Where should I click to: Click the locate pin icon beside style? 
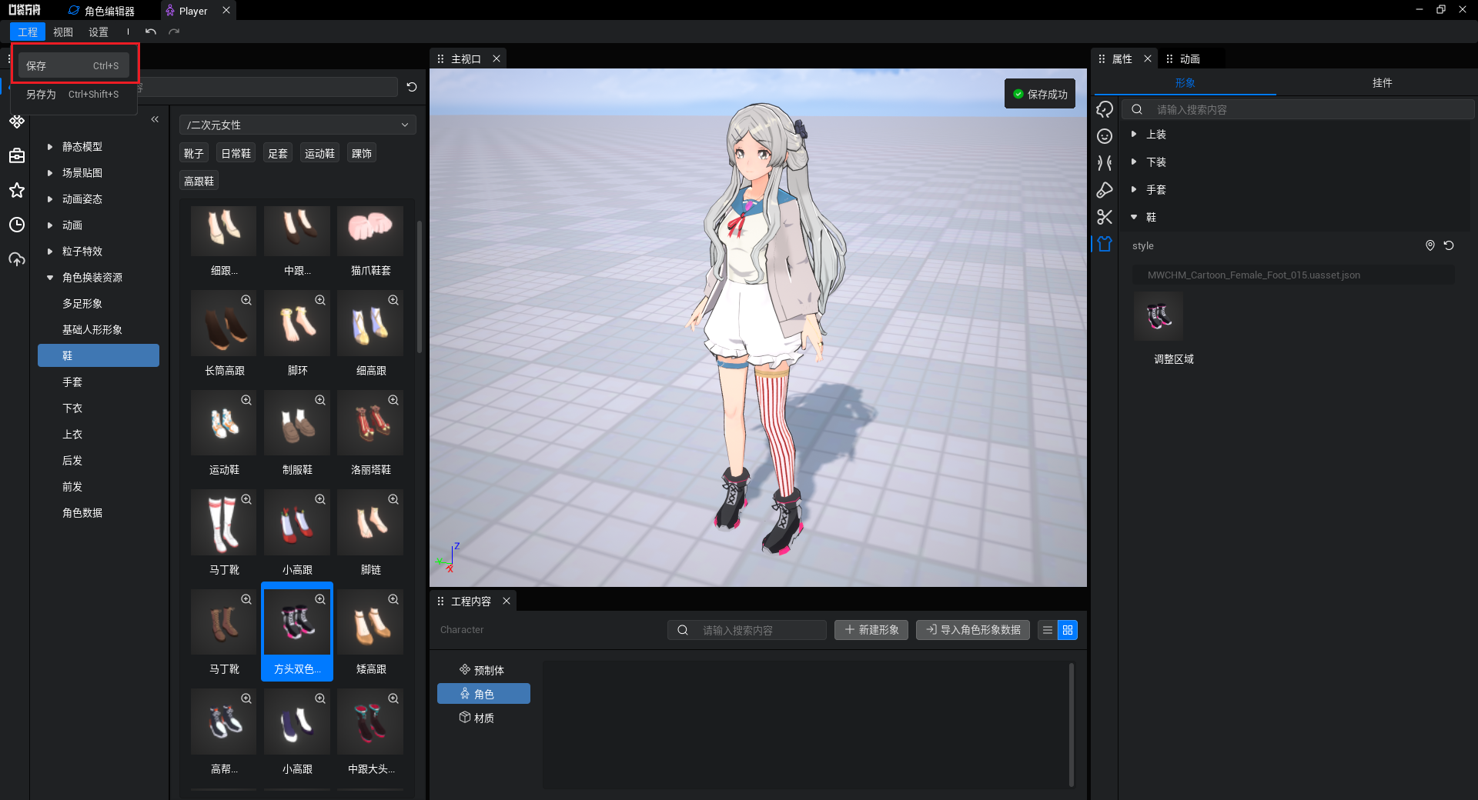(1430, 245)
